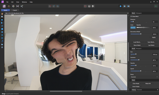The image size is (159, 95).
Task: Switch to the Export persona icon
Action: (22, 6)
